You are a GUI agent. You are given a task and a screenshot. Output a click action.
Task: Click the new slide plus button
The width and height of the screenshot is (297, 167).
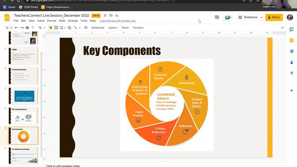pyautogui.click(x=7, y=28)
